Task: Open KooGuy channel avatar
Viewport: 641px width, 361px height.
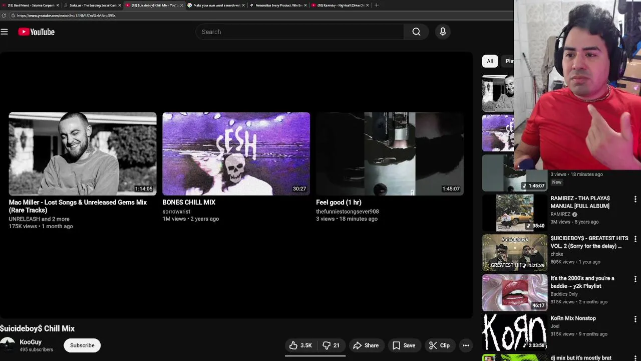Action: point(7,345)
